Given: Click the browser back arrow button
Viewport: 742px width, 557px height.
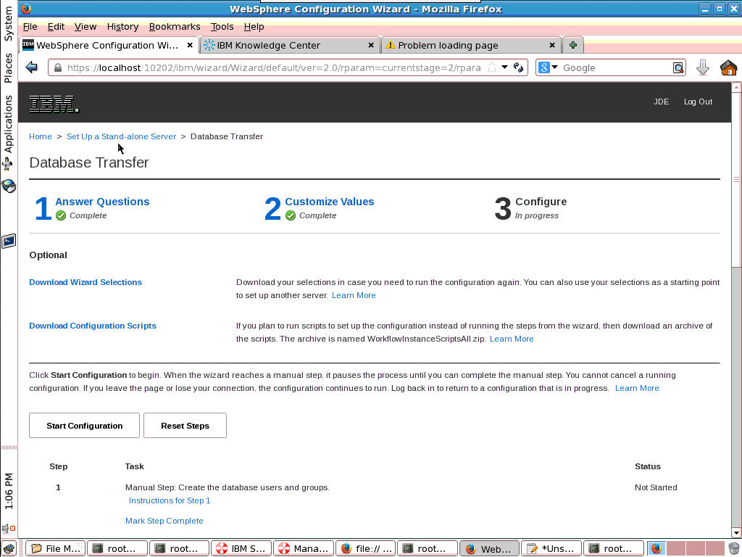Looking at the screenshot, I should coord(32,67).
